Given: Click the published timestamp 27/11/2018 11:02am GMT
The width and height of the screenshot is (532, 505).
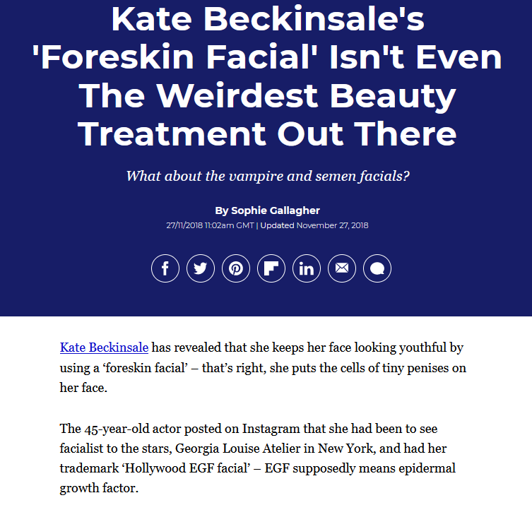Looking at the screenshot, I should pos(210,225).
